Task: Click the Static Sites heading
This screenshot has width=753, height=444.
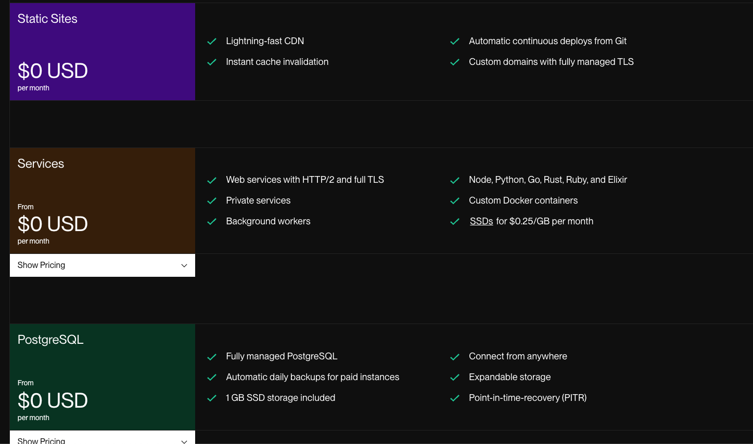Action: (x=47, y=19)
